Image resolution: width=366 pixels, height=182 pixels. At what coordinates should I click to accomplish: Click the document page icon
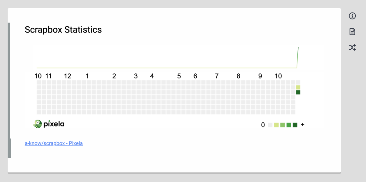click(352, 32)
